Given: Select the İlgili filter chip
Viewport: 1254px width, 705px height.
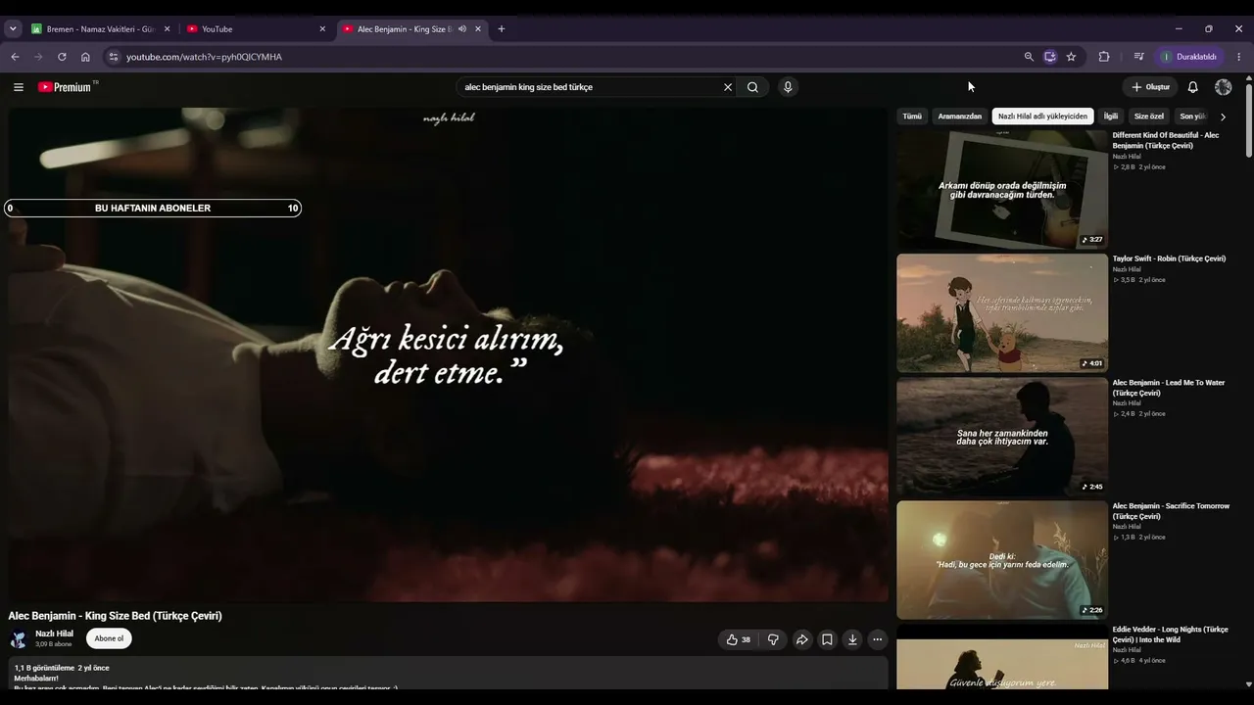Looking at the screenshot, I should click(x=1111, y=117).
